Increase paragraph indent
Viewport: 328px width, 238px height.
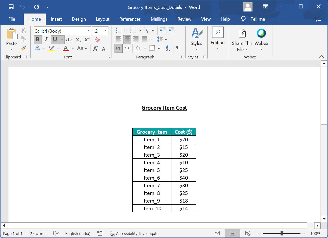(171, 31)
